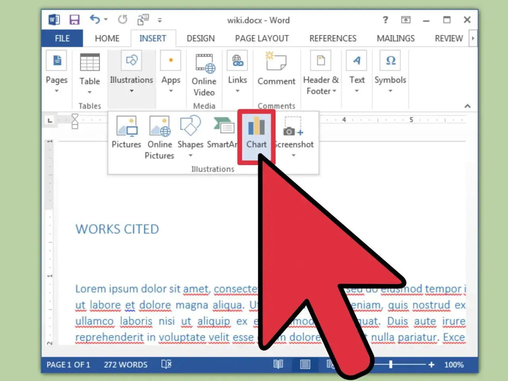
Task: Open Word Help question mark
Action: [385, 19]
